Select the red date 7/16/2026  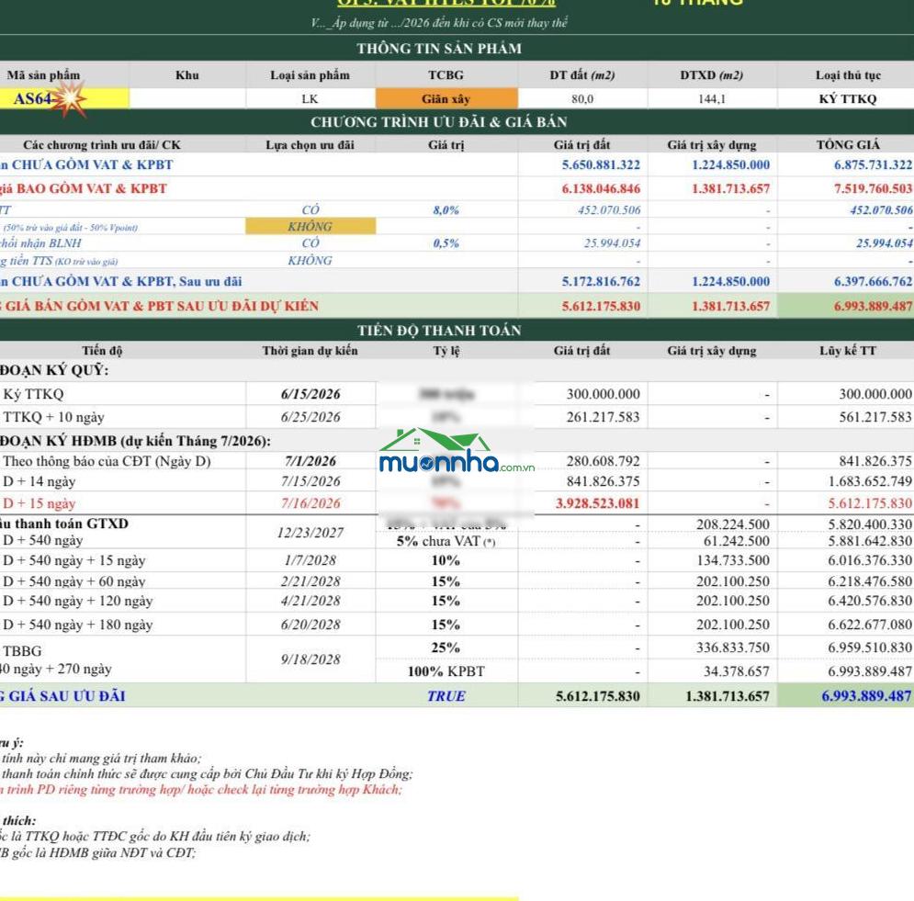(310, 503)
